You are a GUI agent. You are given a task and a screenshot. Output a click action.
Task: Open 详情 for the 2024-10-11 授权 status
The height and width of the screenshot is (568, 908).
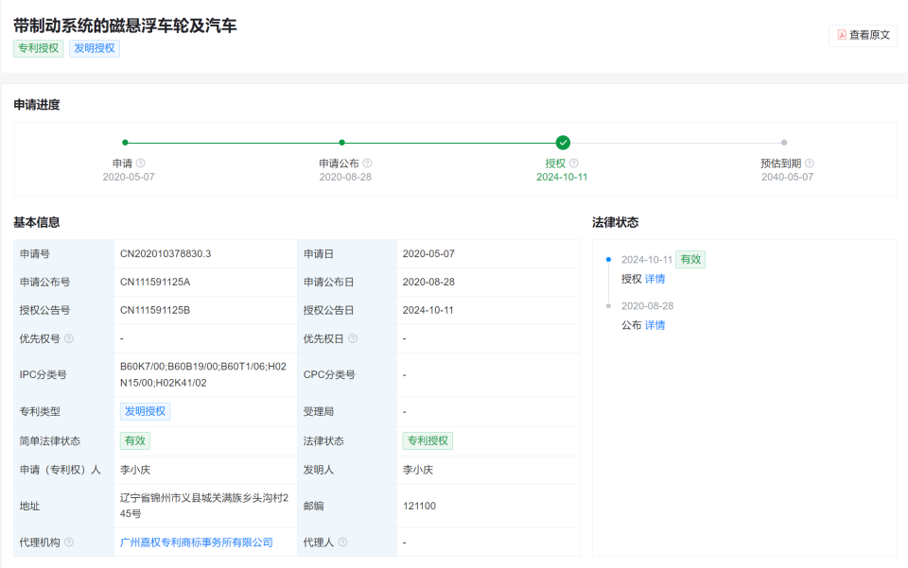pos(657,278)
